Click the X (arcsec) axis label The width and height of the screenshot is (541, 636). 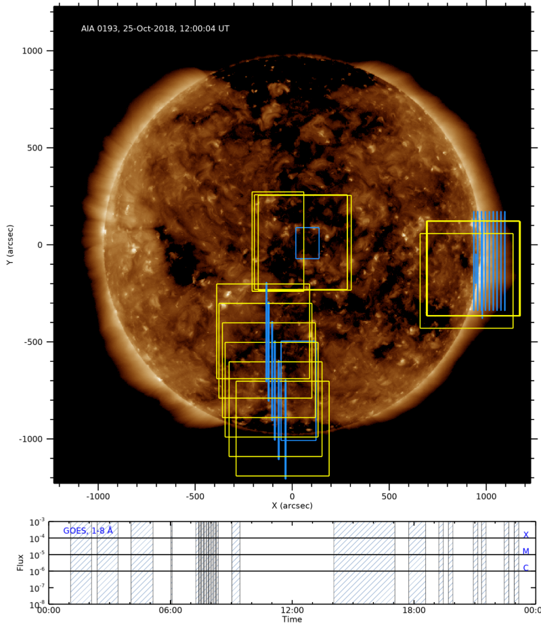coord(292,505)
